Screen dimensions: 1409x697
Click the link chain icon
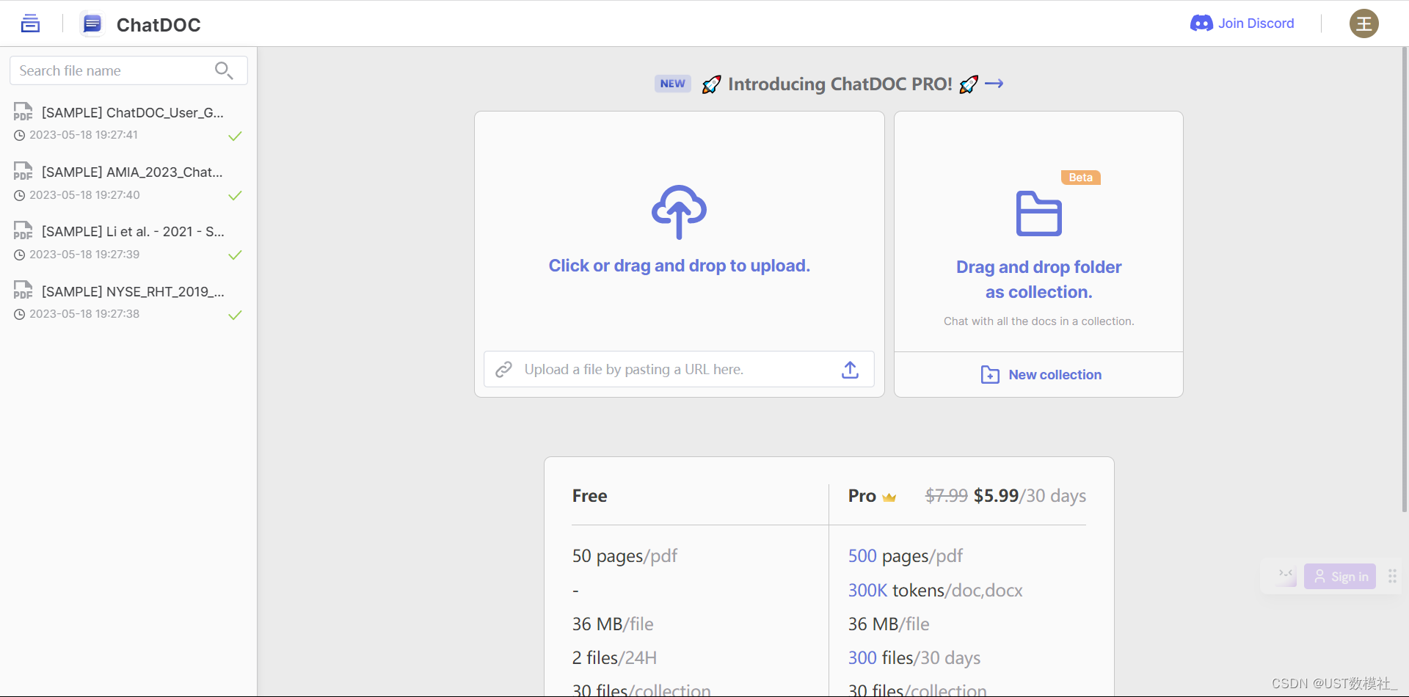pos(503,370)
